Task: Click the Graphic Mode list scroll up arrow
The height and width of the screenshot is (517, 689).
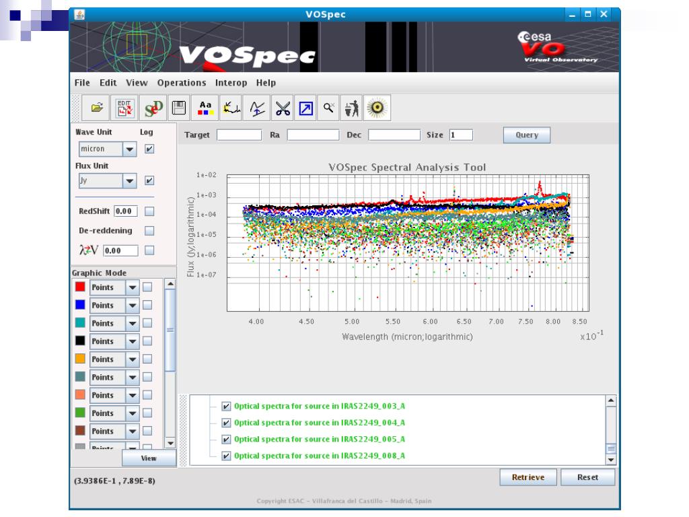Action: tap(170, 284)
